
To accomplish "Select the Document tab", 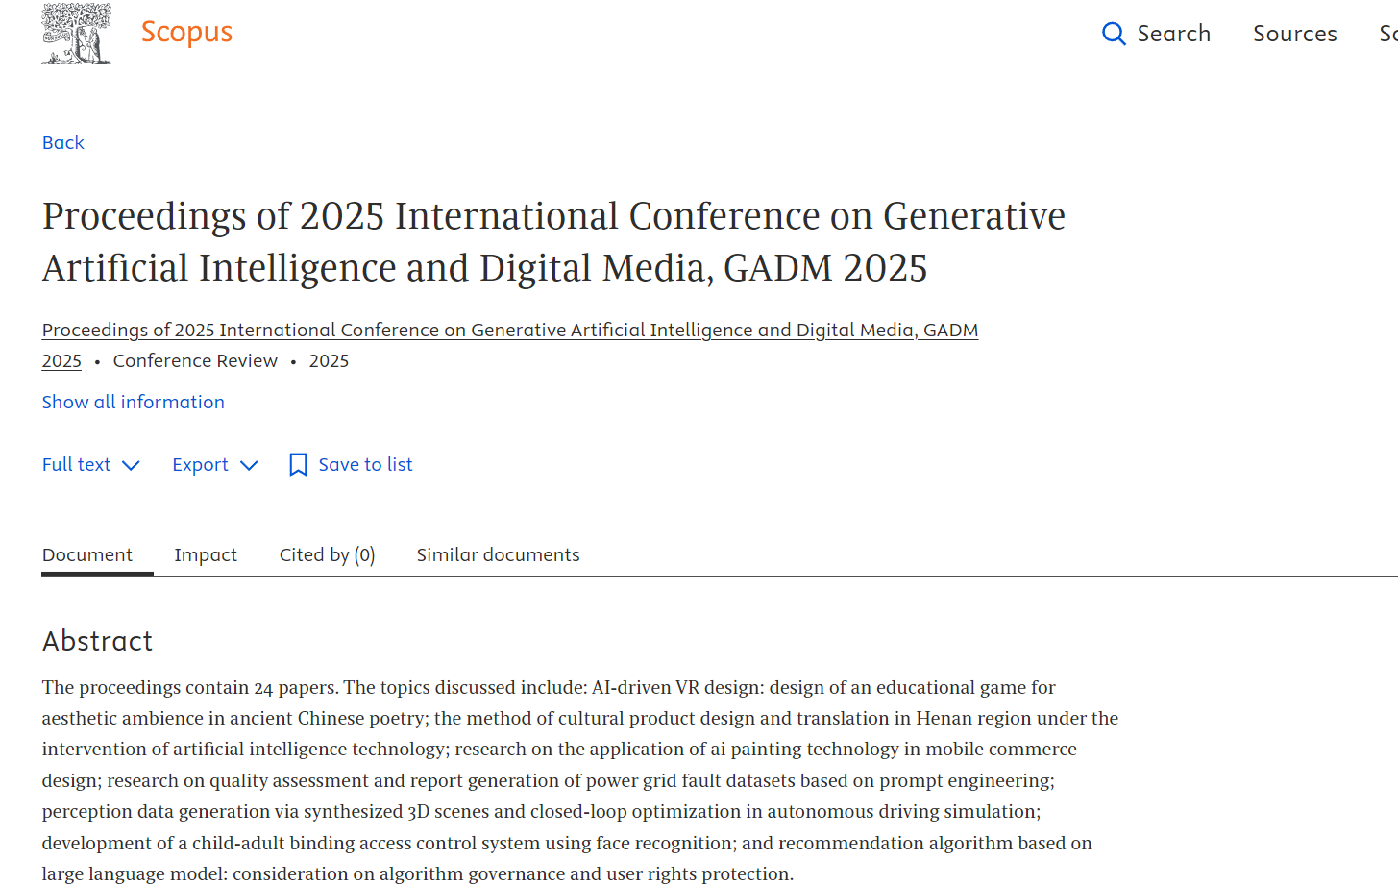I will [87, 554].
